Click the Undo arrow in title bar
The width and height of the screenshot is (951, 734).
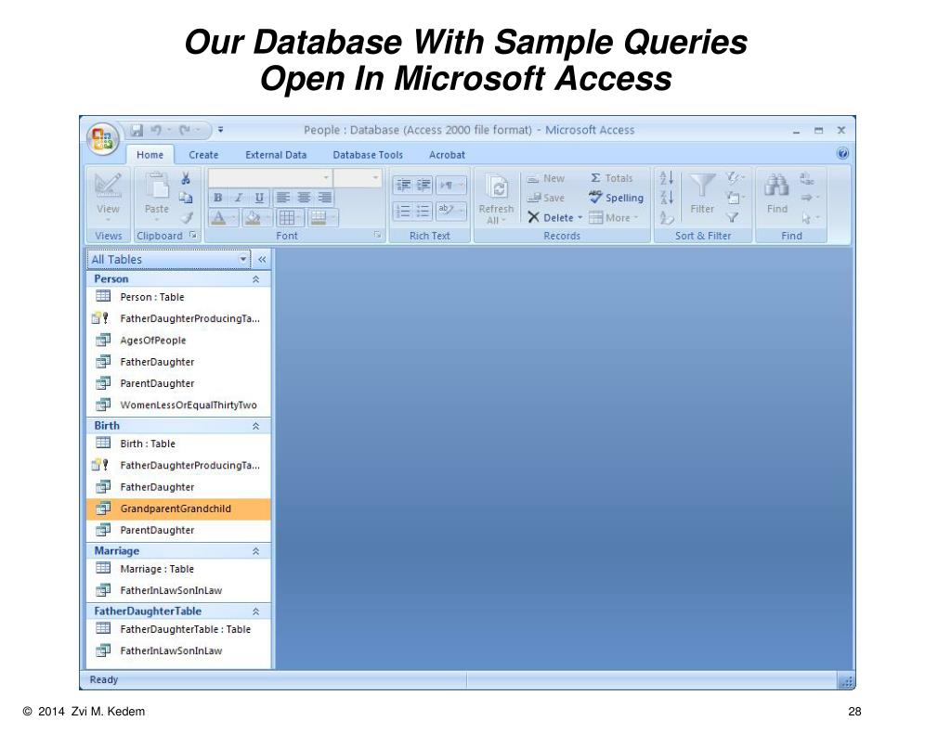(156, 130)
